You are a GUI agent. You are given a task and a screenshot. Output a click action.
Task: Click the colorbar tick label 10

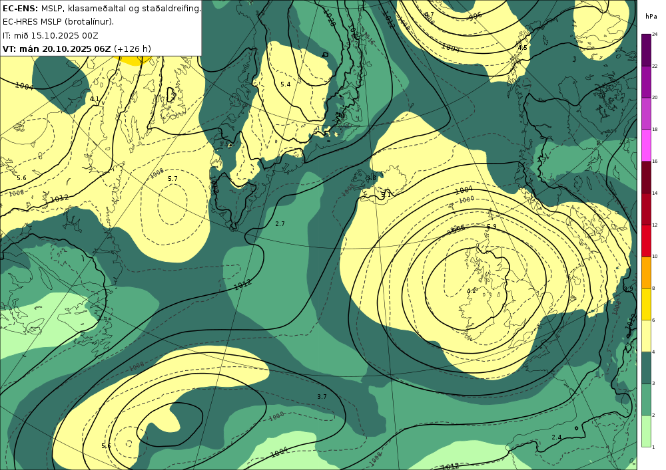[655, 257]
